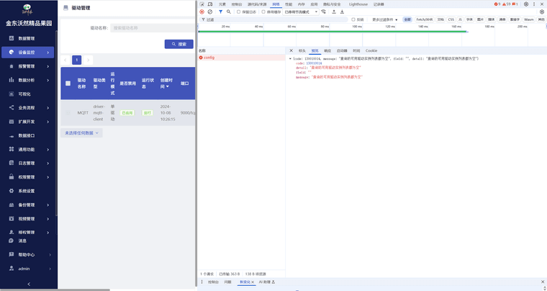
Task: Click the 金东沃然精品果园 logo
Action: (x=27, y=9)
